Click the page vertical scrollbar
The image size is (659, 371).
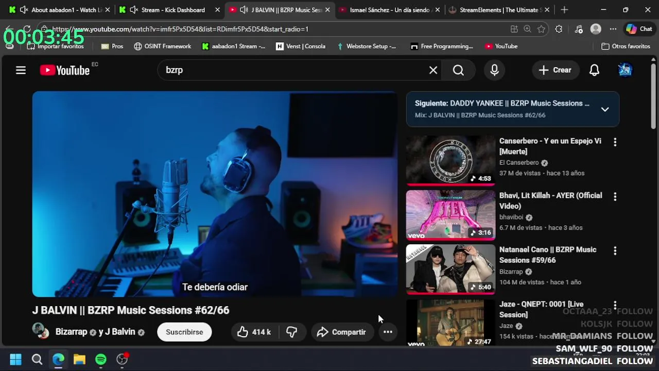(x=653, y=96)
